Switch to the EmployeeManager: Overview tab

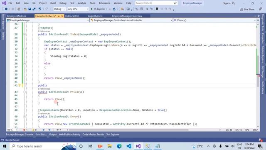pyautogui.click(x=127, y=16)
